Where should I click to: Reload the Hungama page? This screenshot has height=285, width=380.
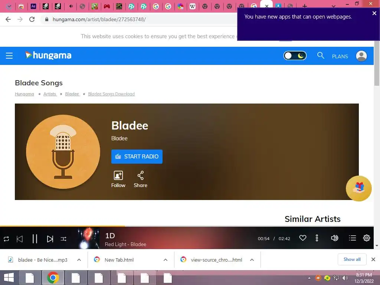click(32, 19)
